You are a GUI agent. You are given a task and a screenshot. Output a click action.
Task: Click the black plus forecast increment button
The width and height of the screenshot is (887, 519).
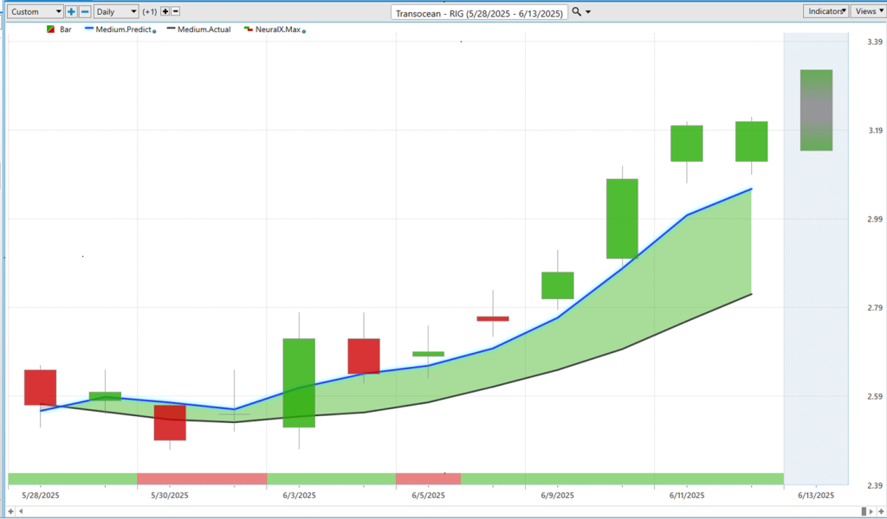pyautogui.click(x=165, y=12)
